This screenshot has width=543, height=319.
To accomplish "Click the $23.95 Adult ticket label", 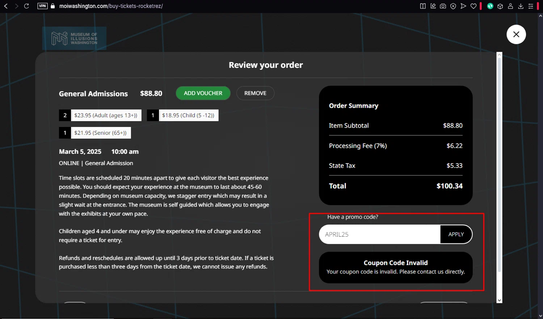I will tap(106, 115).
